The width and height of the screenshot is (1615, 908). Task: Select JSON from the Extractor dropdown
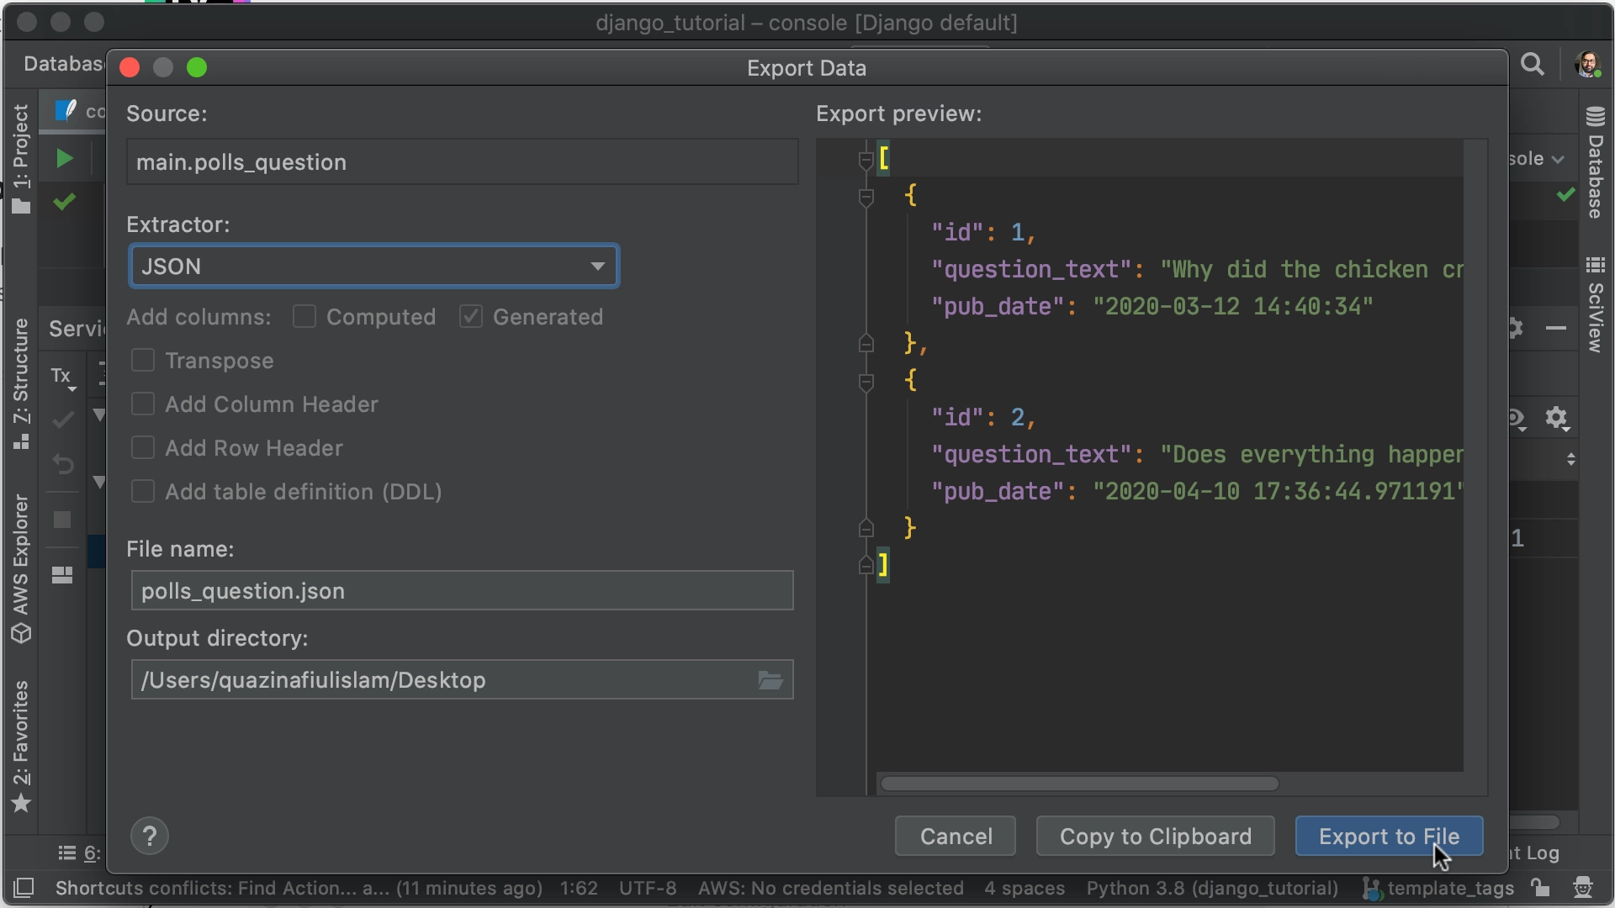(x=373, y=266)
